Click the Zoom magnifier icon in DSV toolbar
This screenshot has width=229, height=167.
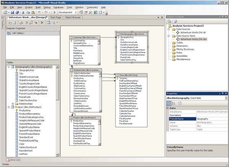53,22
